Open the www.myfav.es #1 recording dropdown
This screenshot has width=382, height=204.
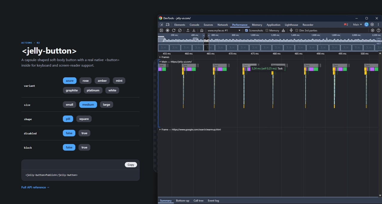[x=224, y=30]
